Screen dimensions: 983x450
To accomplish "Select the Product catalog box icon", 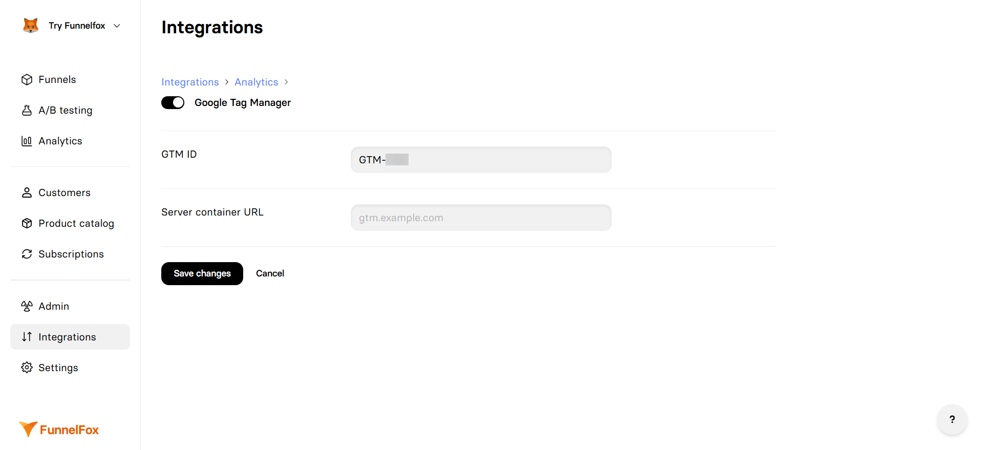I will point(27,223).
